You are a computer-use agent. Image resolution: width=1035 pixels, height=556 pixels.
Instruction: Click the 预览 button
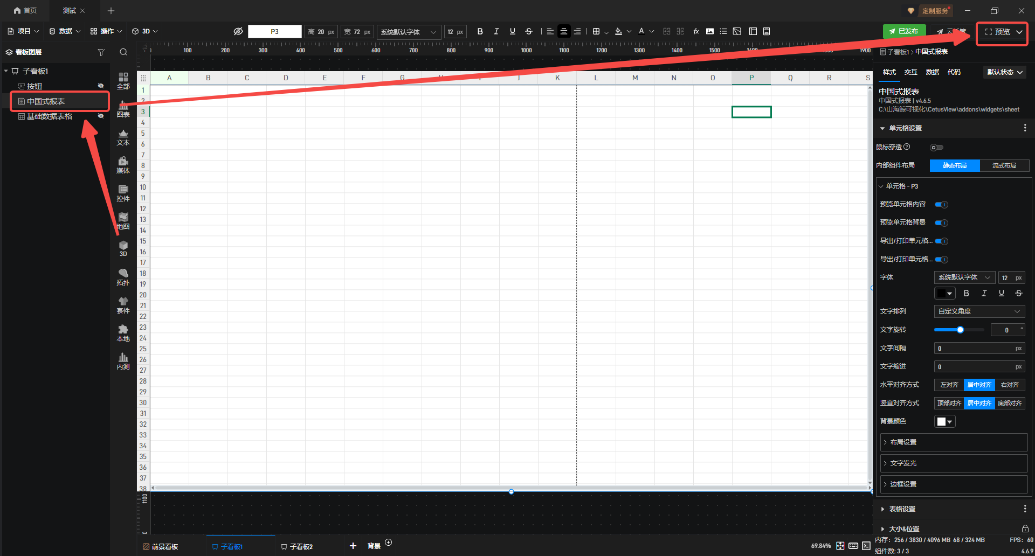[x=1002, y=32]
